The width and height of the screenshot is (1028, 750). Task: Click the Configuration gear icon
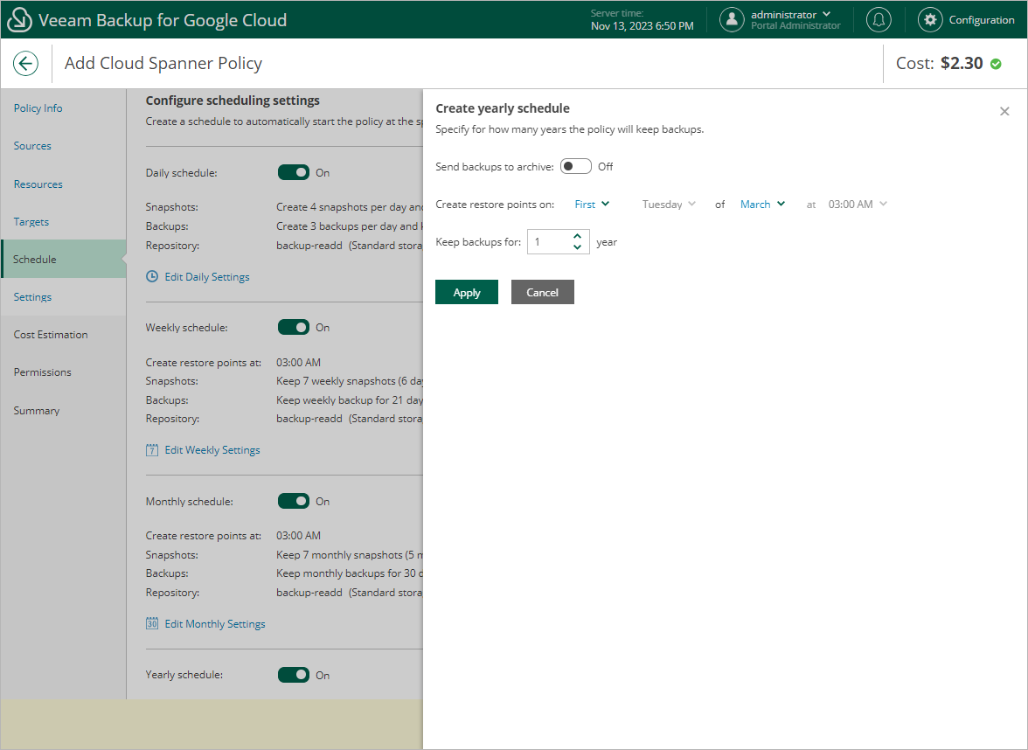930,19
